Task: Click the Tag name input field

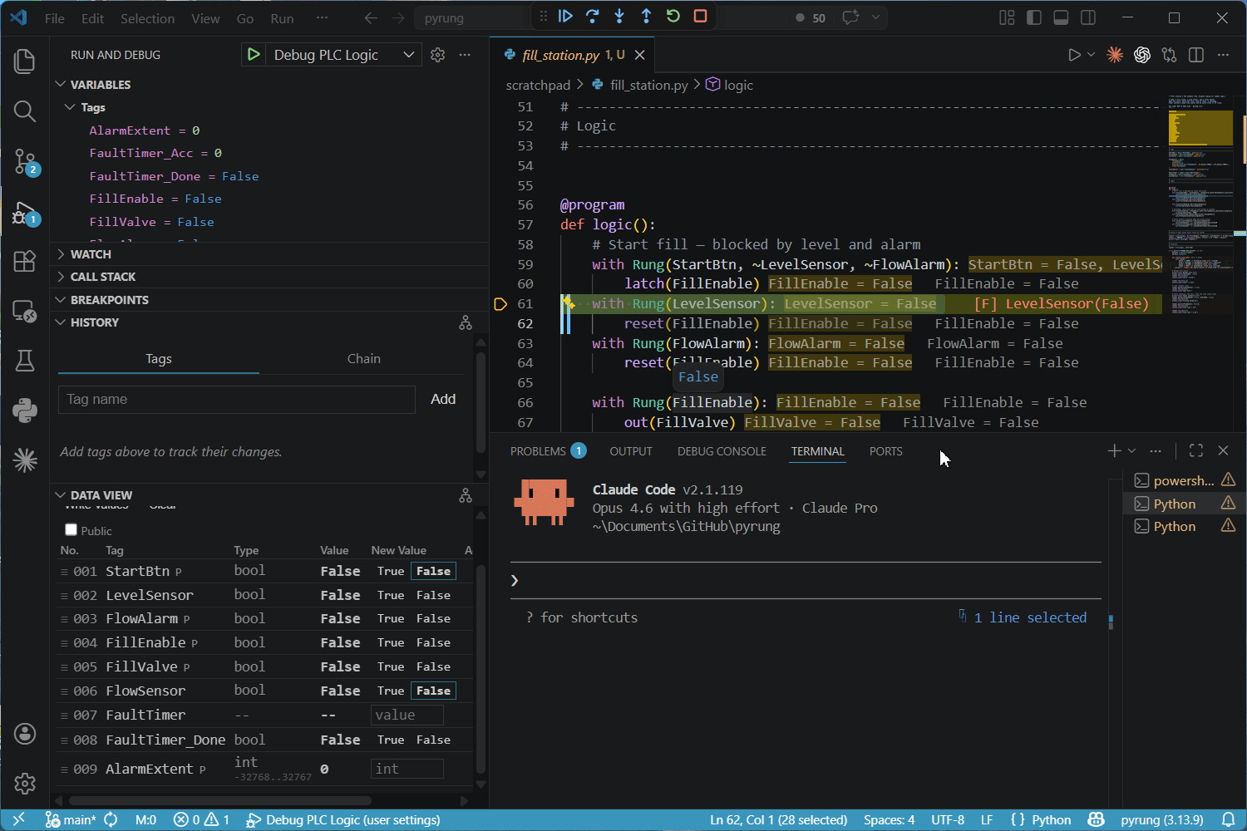Action: pos(236,400)
